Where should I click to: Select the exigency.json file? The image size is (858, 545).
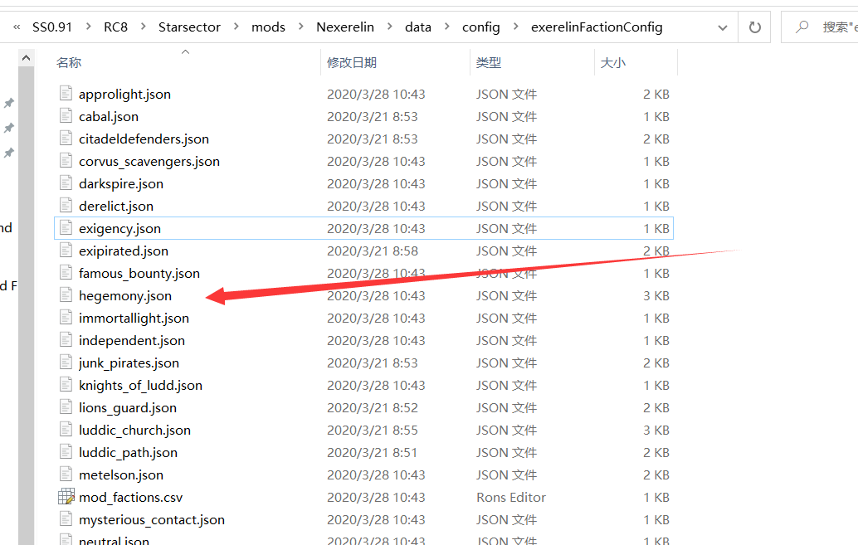click(x=119, y=228)
